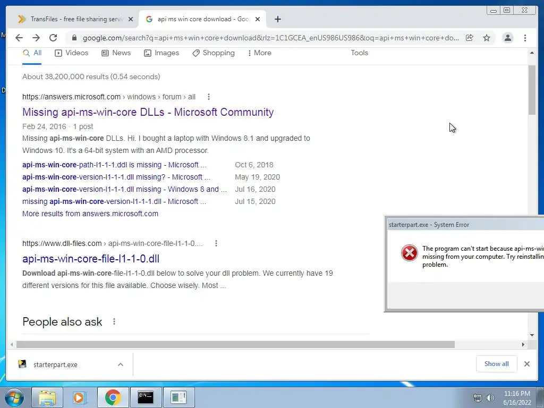Switch to the TransFiles tab
Viewport: 544px width, 408px height.
(73, 19)
